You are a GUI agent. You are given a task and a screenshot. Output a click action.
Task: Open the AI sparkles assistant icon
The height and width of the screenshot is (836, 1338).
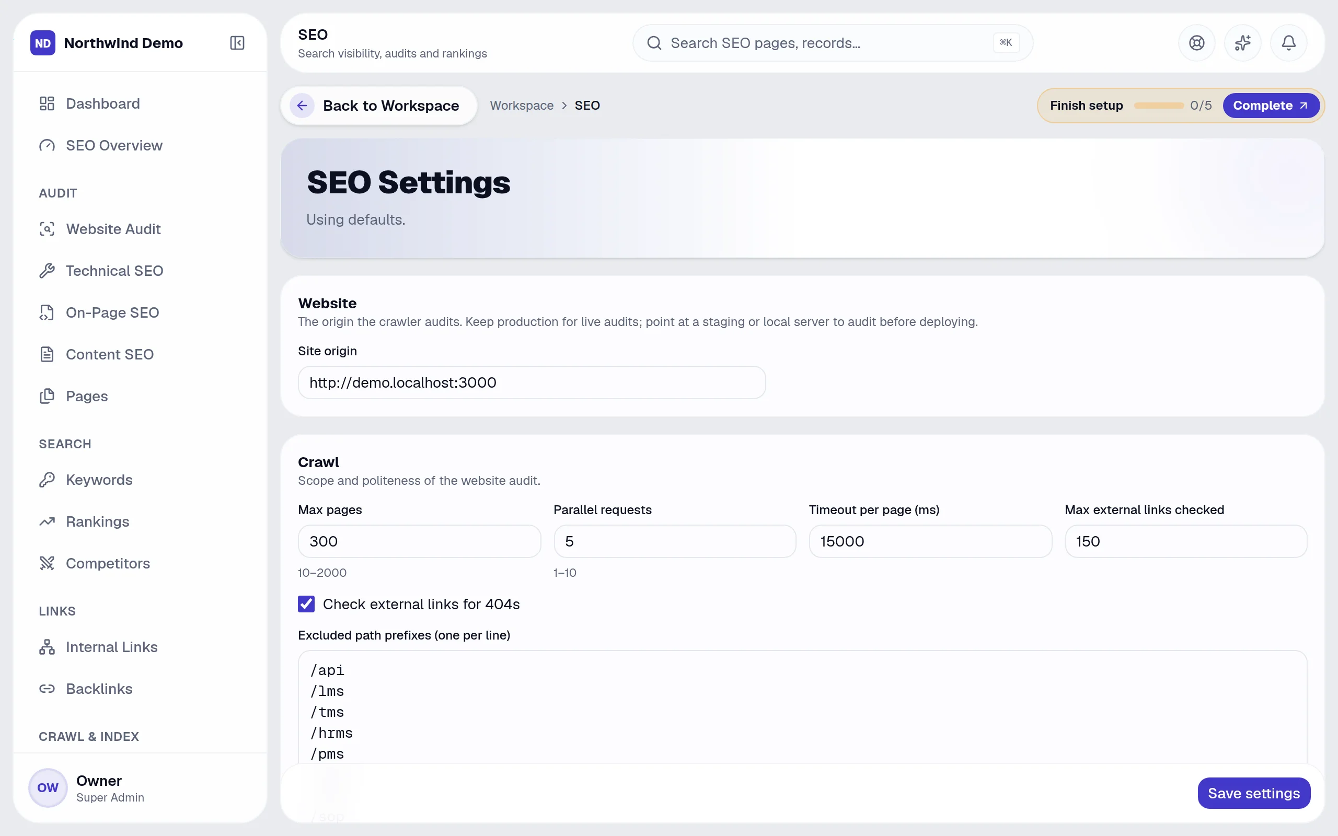1242,42
